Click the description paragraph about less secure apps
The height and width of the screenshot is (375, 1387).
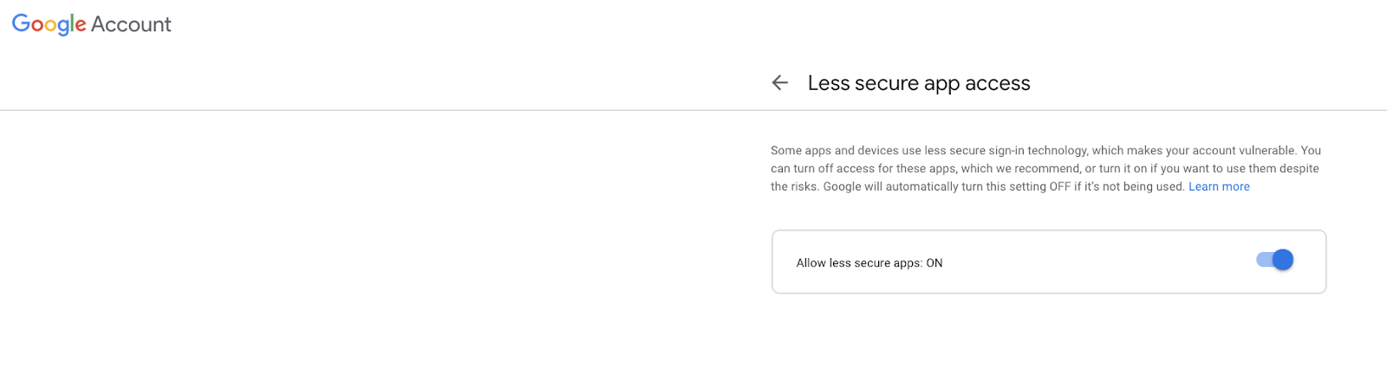1046,168
